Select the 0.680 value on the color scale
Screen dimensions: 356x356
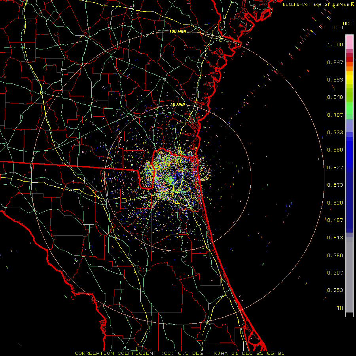tap(335, 150)
